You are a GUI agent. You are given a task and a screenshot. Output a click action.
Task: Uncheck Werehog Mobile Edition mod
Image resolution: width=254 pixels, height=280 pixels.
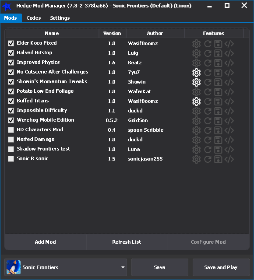[x=11, y=121]
